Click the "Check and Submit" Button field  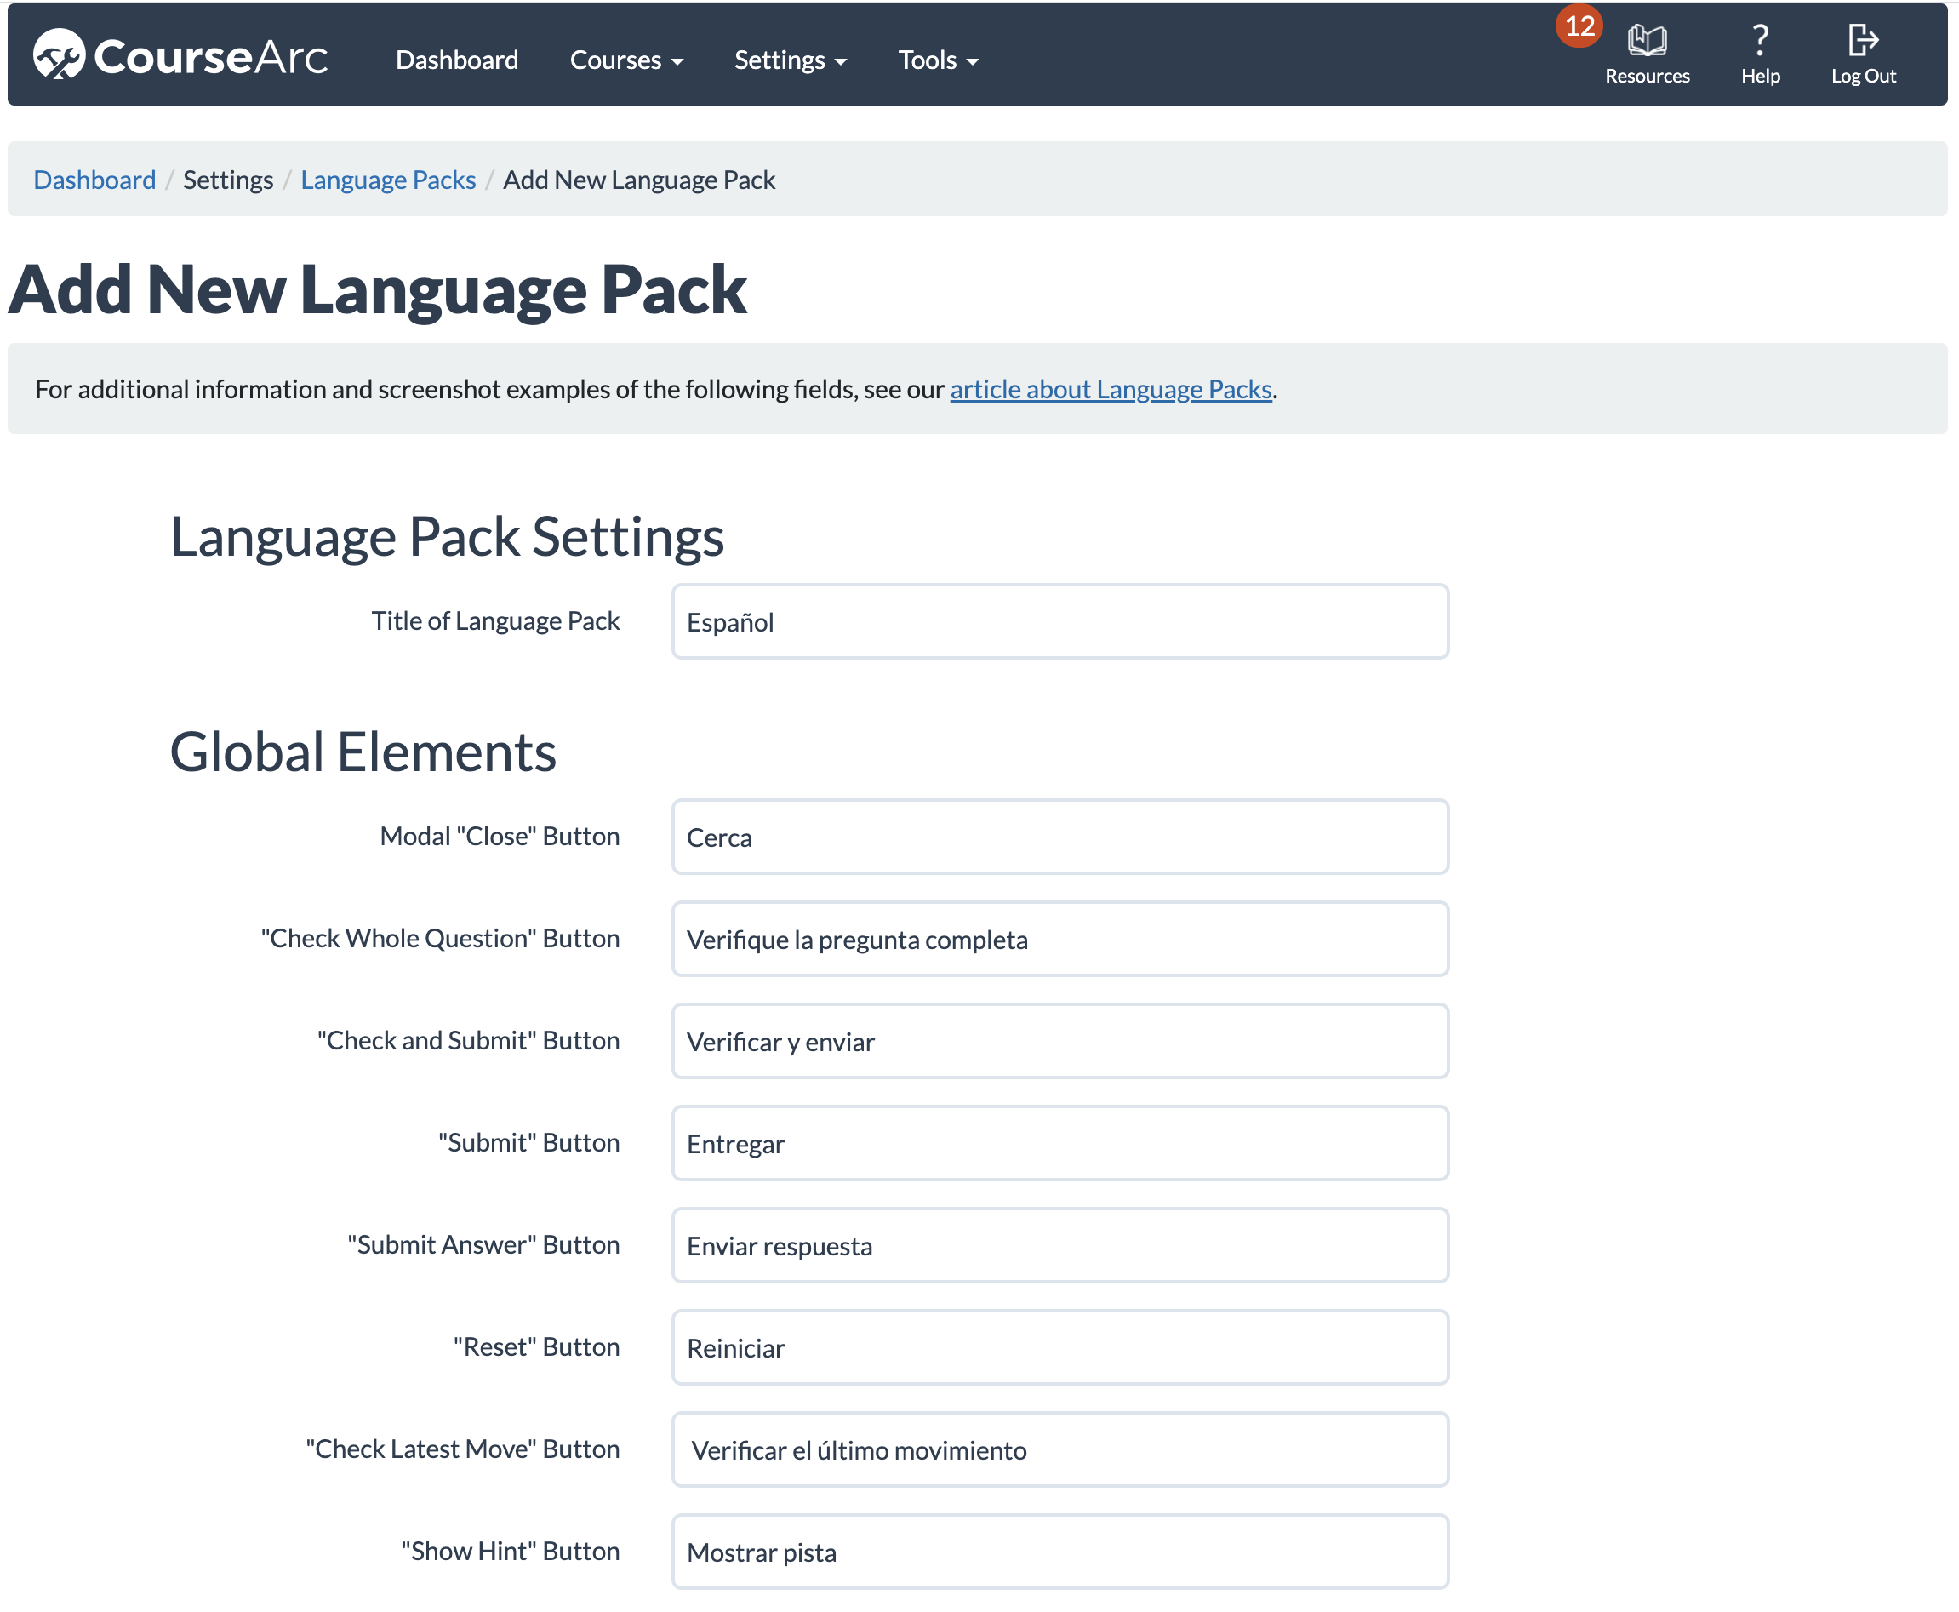tap(1059, 1042)
